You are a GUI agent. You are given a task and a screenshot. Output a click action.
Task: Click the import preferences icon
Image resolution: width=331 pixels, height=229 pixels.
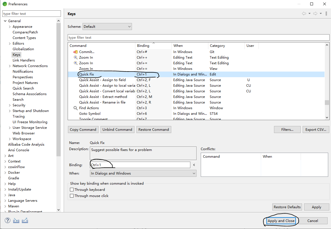[x=16, y=221]
